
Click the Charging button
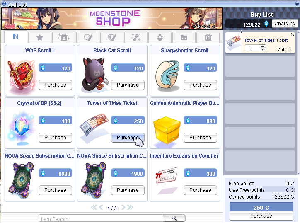pyautogui.click(x=285, y=24)
